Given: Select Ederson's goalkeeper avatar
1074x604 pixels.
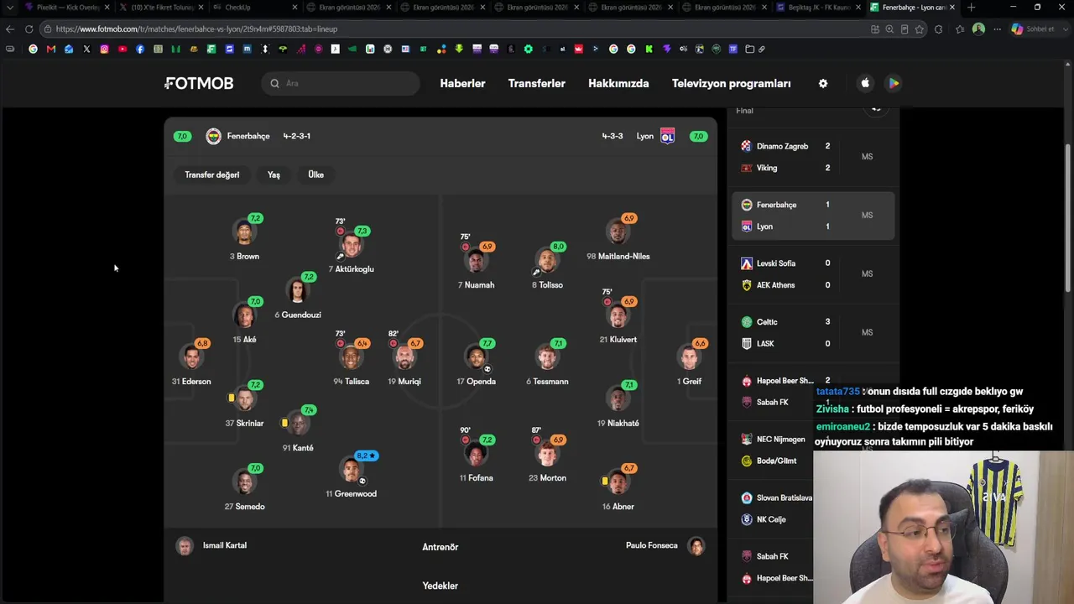Looking at the screenshot, I should (191, 357).
